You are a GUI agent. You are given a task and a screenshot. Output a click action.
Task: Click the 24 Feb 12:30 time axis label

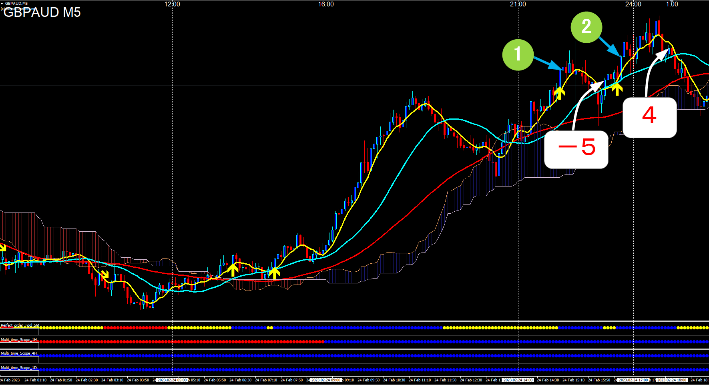(471, 380)
